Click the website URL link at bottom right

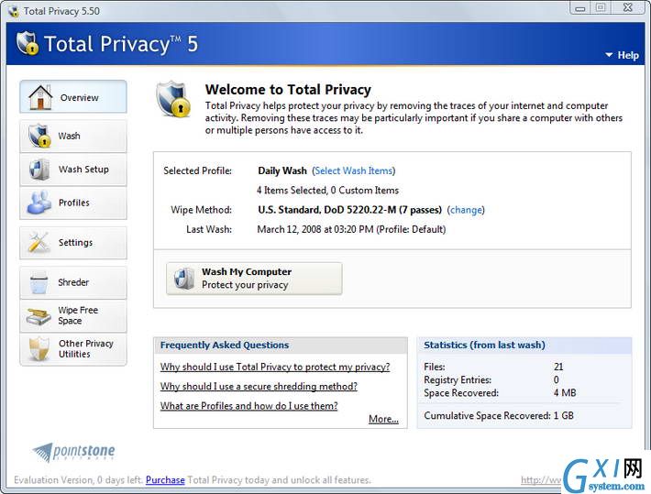(541, 480)
